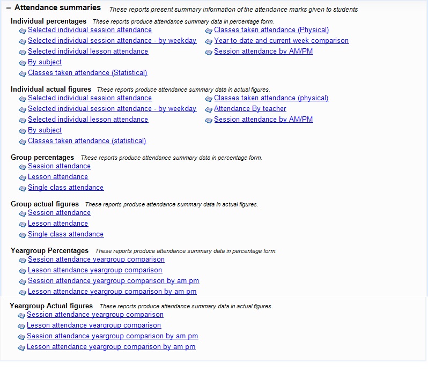Open Session attendance yeargroup comparison under Yeargroup Actual figures
The width and height of the screenshot is (428, 386).
point(95,315)
